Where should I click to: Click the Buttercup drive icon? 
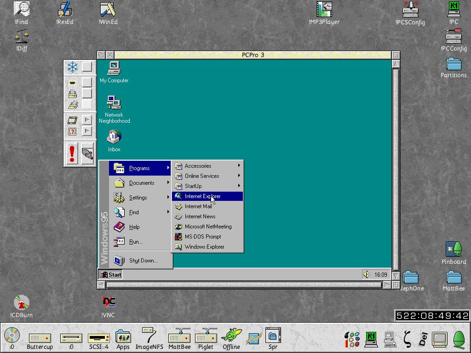[40, 342]
